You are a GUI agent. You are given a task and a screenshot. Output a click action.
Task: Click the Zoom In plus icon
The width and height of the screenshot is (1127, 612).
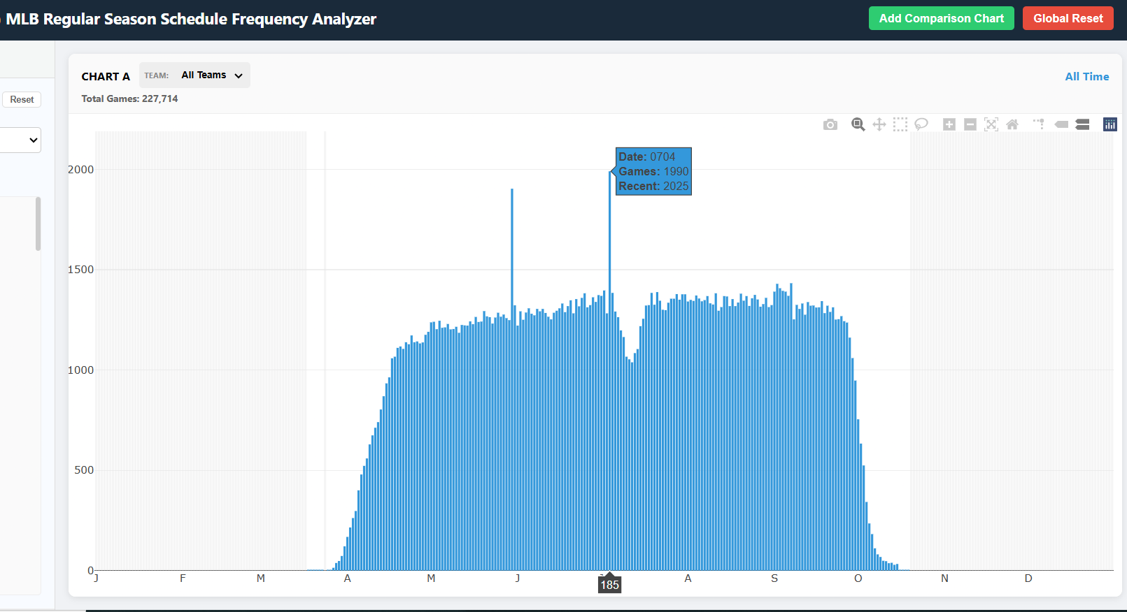tap(949, 124)
